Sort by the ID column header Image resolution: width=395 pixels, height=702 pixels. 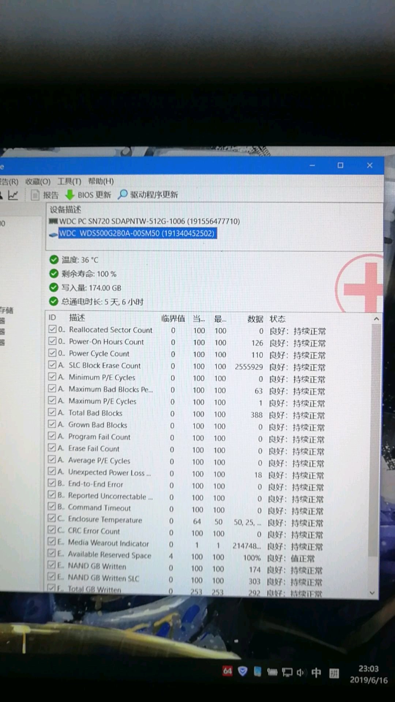[x=52, y=317]
